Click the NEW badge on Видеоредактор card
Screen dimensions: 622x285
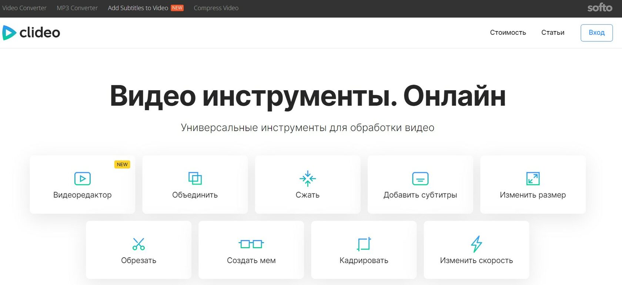pos(122,164)
